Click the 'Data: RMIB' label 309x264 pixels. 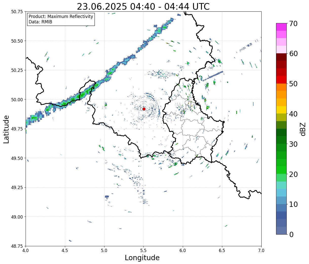40,22
